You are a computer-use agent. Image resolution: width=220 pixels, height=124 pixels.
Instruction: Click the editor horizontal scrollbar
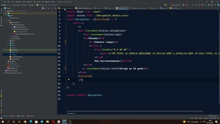[x=135, y=111]
